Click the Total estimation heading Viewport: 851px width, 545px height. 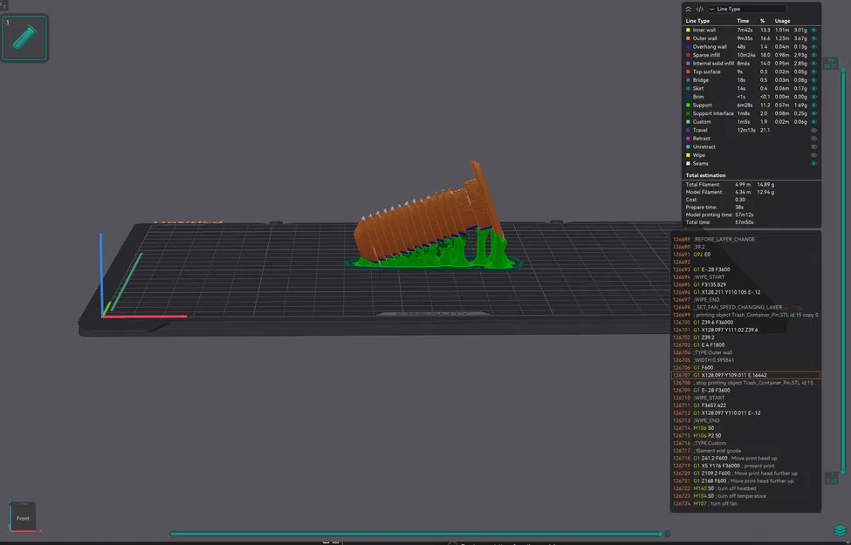(705, 175)
